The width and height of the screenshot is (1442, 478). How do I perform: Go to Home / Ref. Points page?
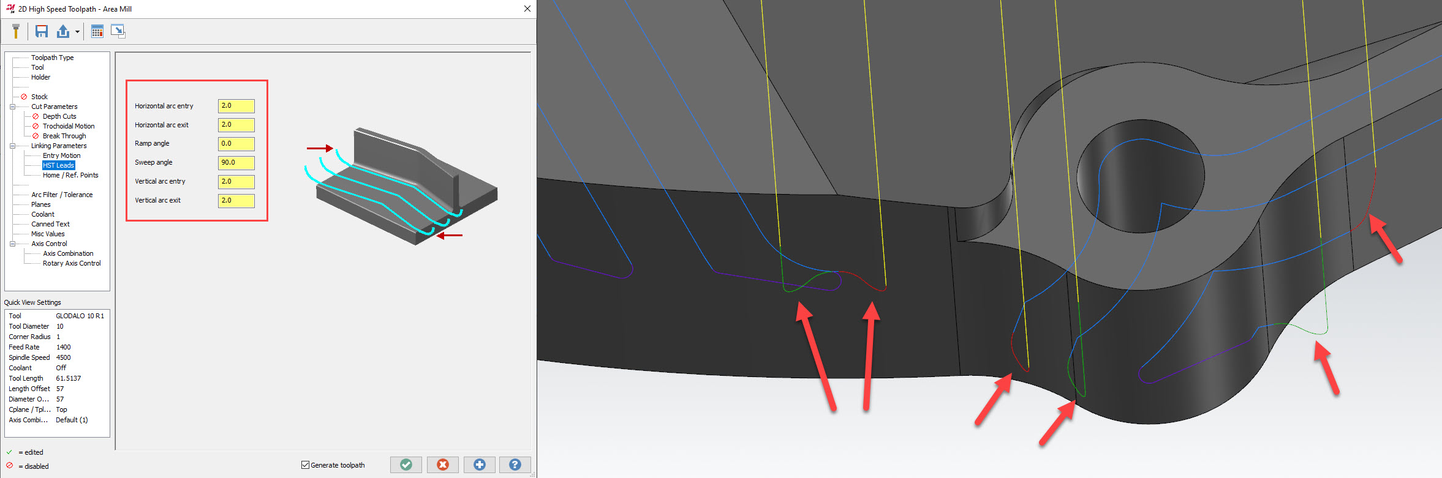(x=70, y=175)
